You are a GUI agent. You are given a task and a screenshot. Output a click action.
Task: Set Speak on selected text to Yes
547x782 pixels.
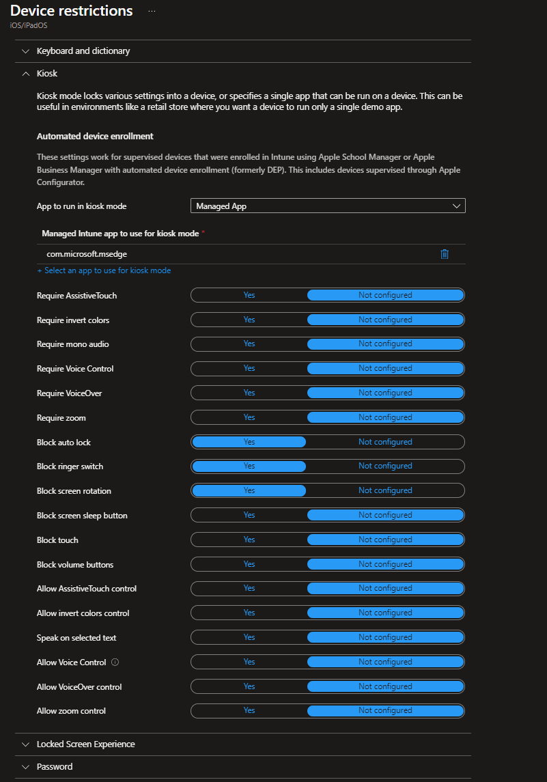click(249, 637)
